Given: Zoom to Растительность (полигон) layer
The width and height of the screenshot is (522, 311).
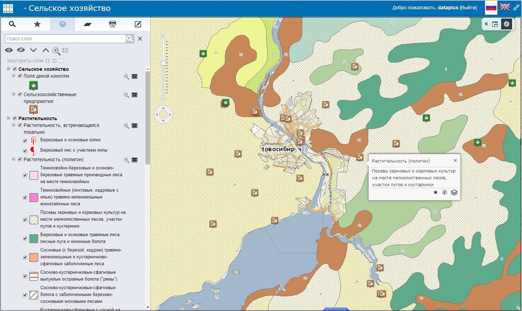Looking at the screenshot, I should pos(126,160).
